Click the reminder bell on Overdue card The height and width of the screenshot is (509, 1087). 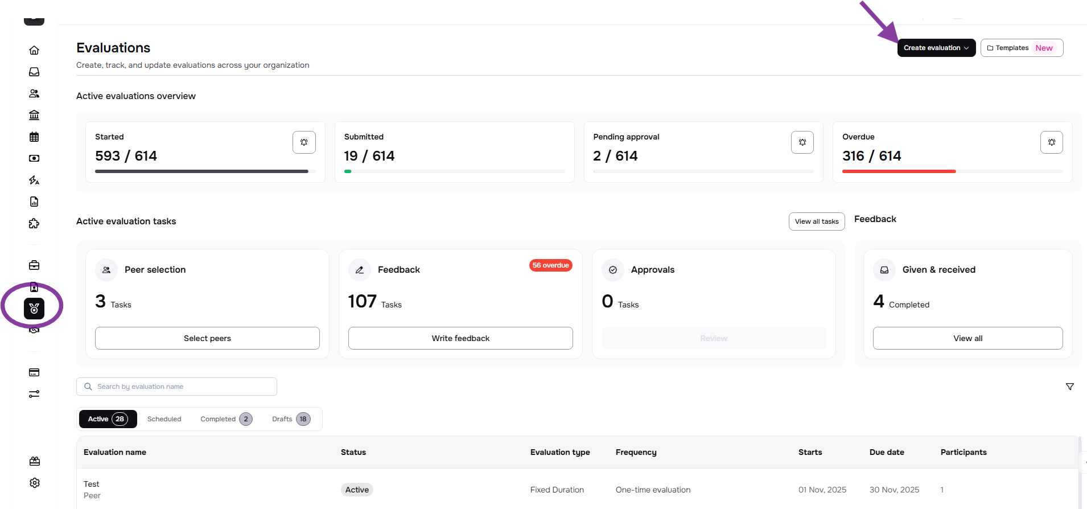click(x=1051, y=142)
